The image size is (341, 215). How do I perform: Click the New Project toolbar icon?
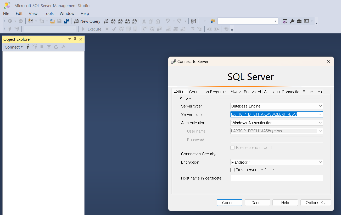point(31,21)
